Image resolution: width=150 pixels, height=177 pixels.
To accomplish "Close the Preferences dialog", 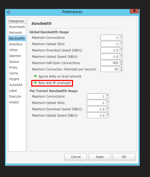I will click(134, 11).
